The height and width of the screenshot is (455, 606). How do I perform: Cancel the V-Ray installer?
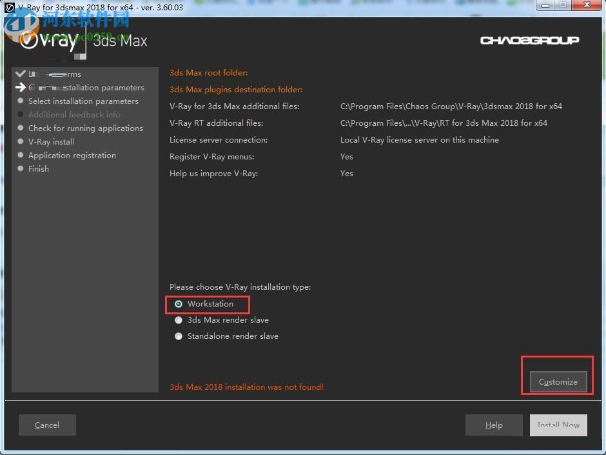pos(47,425)
